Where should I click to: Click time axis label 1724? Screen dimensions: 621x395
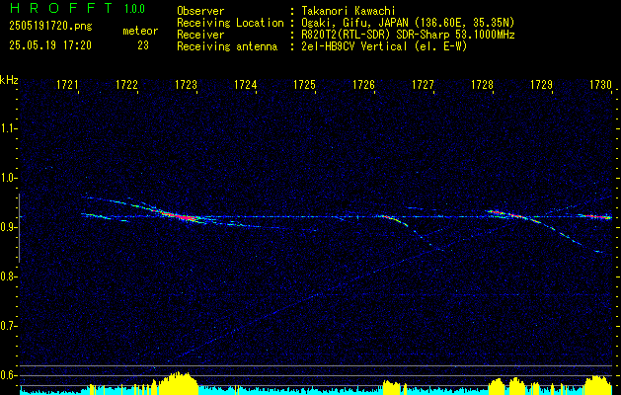pyautogui.click(x=246, y=85)
